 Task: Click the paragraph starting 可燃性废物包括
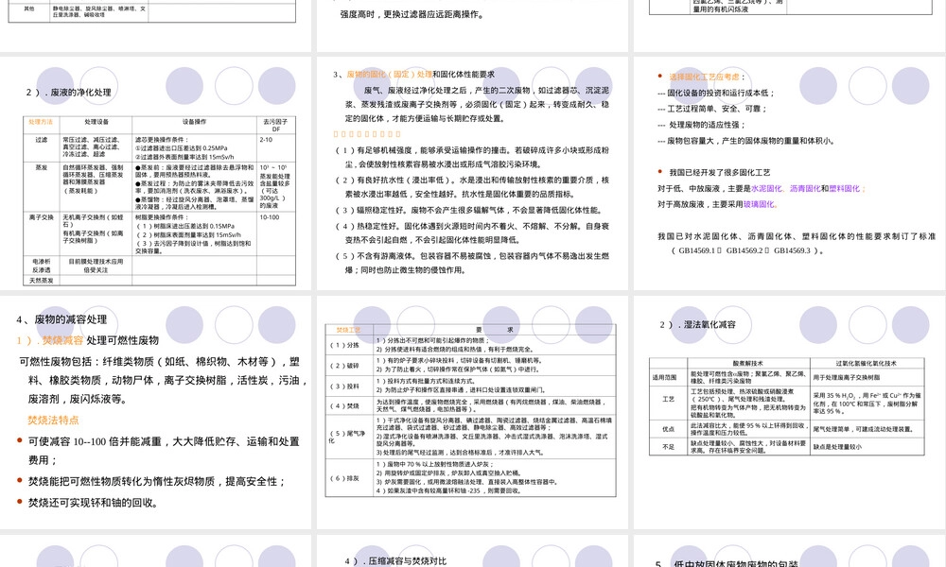164,380
